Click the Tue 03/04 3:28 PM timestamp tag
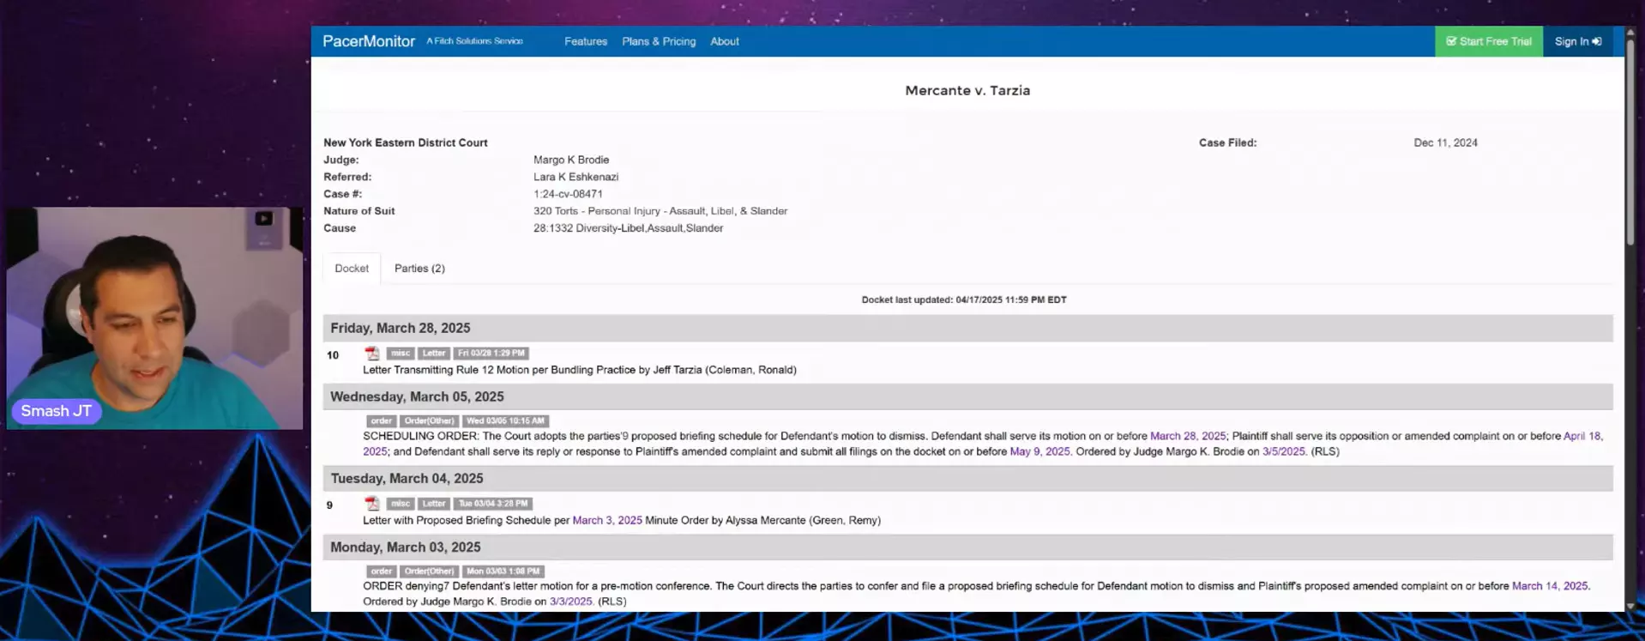 coord(493,504)
